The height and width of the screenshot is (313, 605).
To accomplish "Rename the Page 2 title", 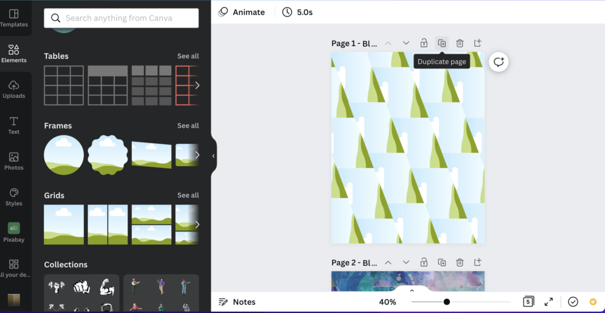I will pyautogui.click(x=354, y=262).
